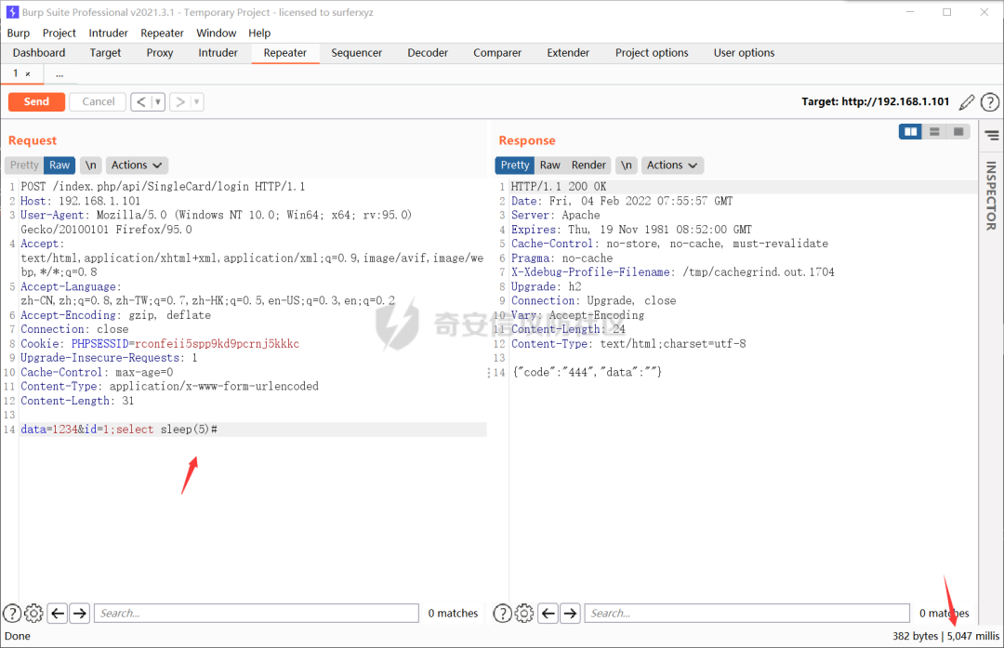1004x648 pixels.
Task: Open Repeater help question mark icon near target
Action: click(x=990, y=102)
